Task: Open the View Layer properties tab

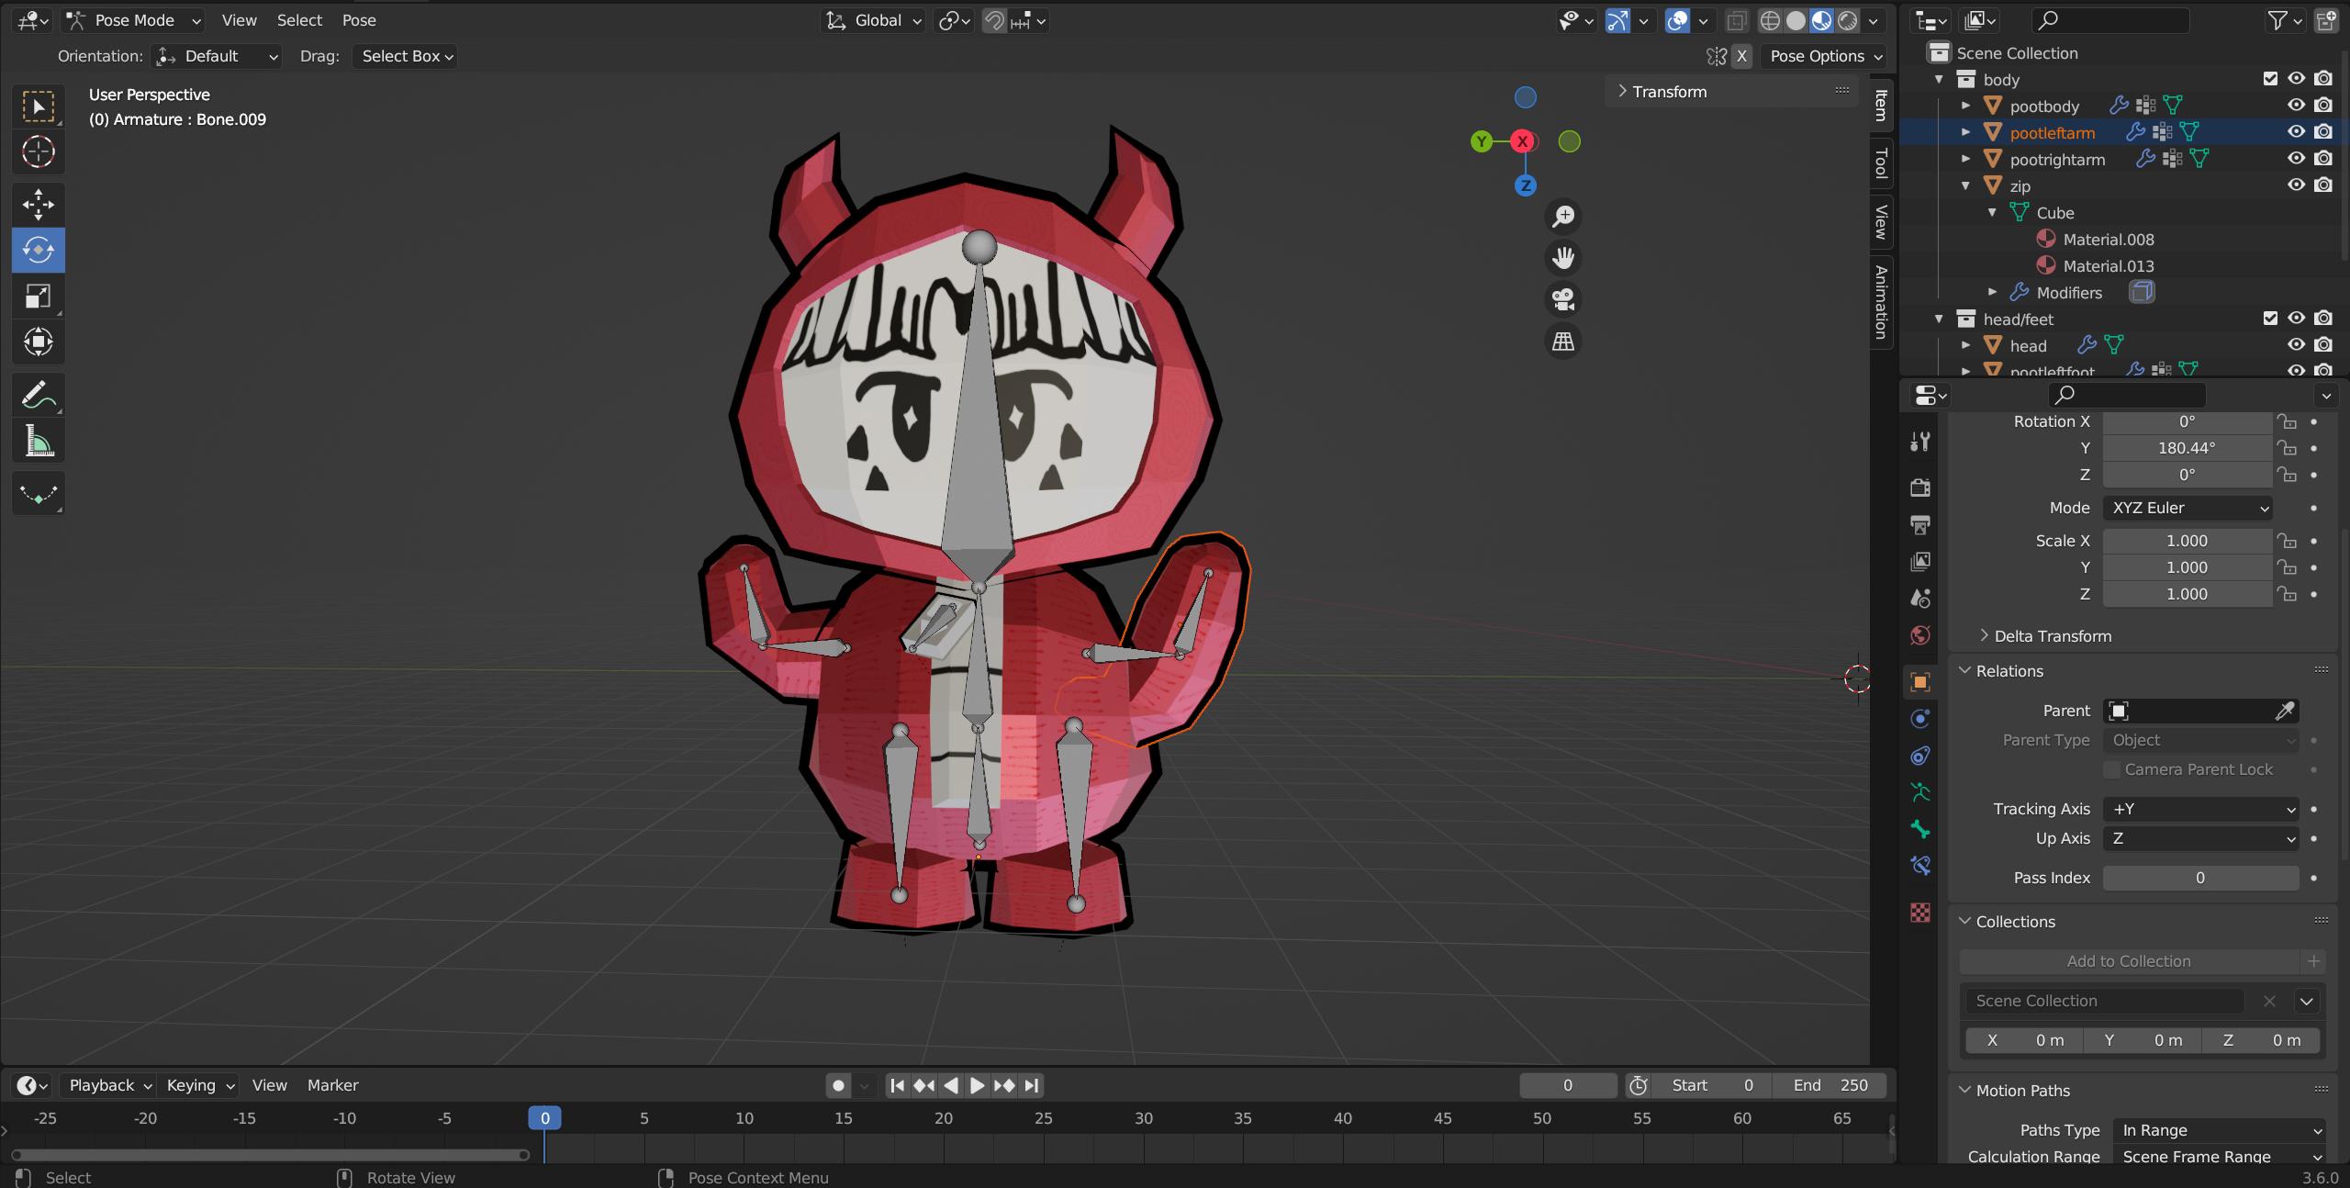Action: [x=1919, y=561]
